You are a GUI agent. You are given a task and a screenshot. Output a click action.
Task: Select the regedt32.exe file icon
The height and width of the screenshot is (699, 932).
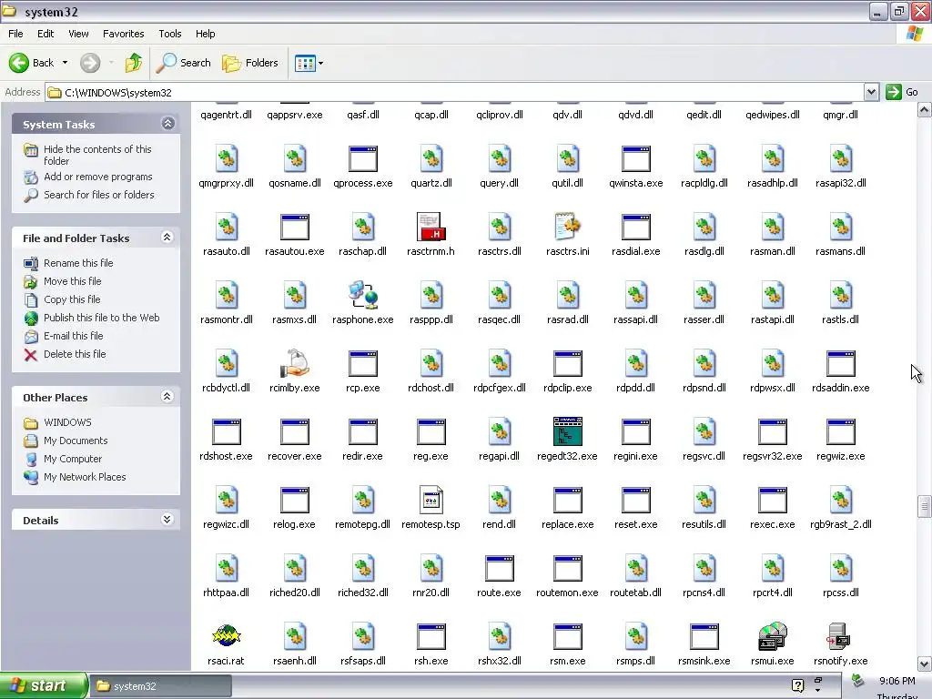[567, 431]
